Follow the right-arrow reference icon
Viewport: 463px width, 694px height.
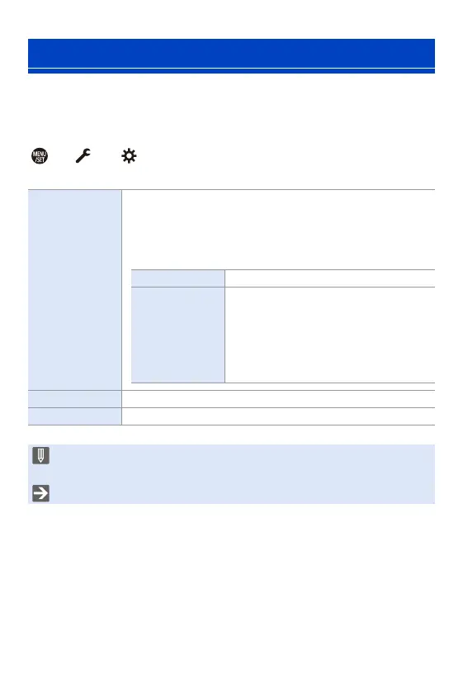pos(40,493)
